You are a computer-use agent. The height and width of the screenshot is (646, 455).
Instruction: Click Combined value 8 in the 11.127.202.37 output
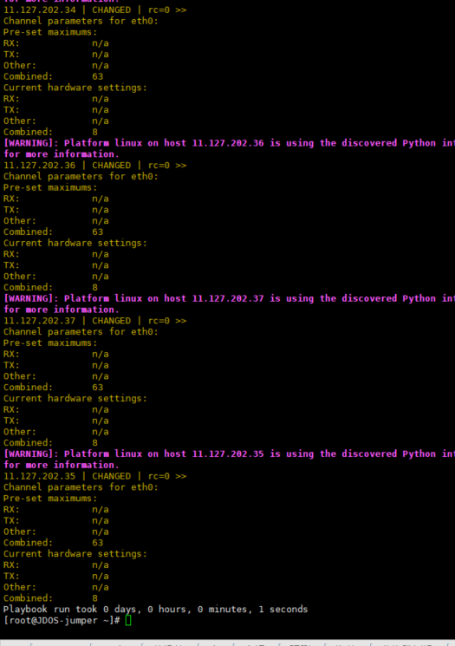[95, 443]
